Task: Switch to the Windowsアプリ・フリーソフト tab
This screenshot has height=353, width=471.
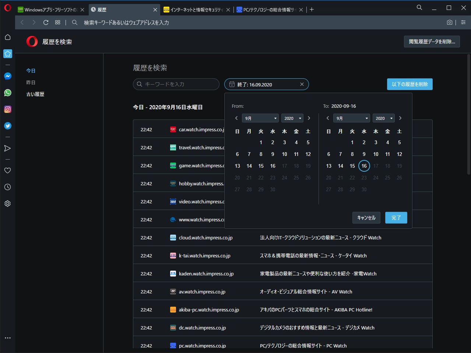Action: [48, 9]
